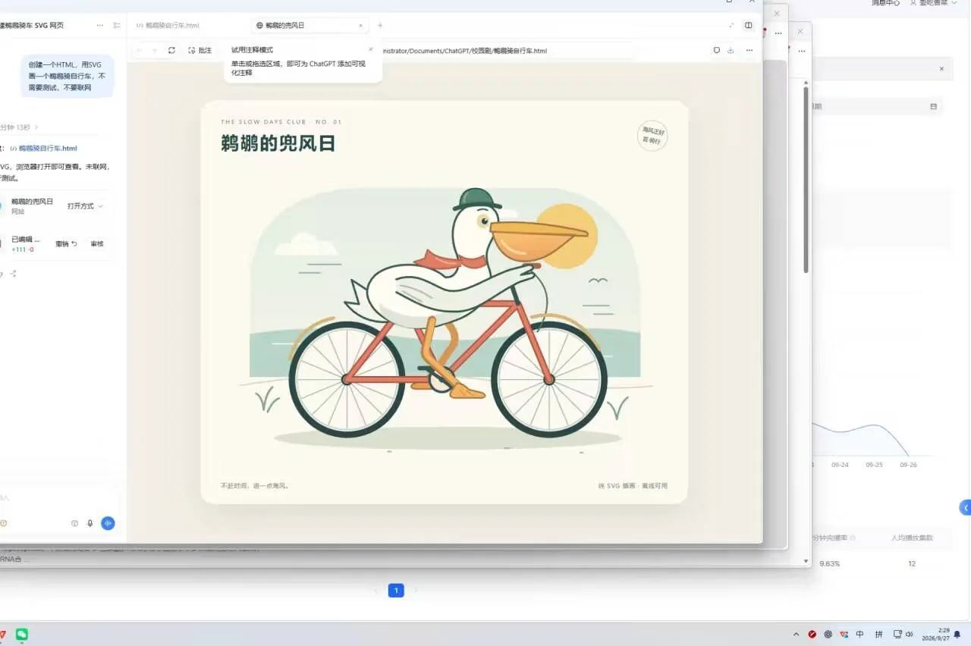The height and width of the screenshot is (646, 971).
Task: Click the background window vertical scrollbar
Action: tap(806, 180)
